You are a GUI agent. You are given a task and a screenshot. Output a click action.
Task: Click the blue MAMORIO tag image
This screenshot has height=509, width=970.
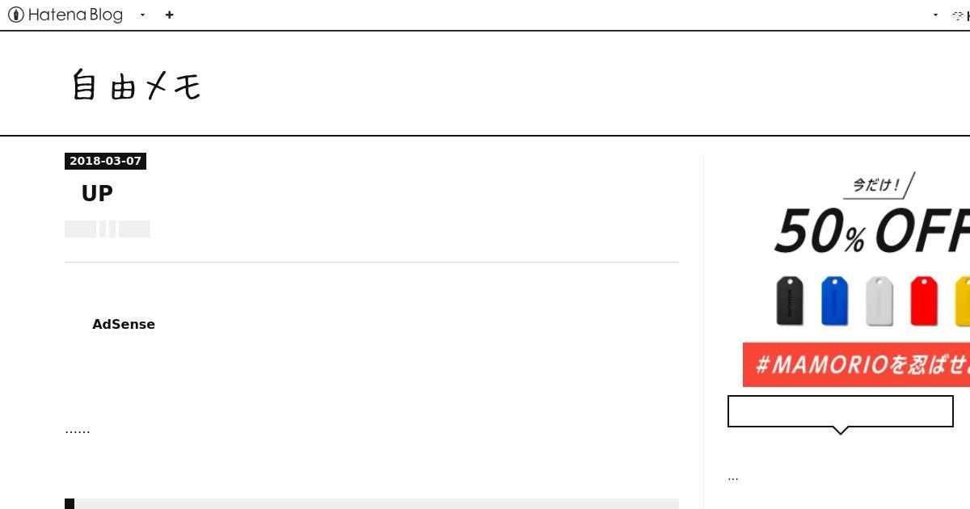(x=834, y=301)
